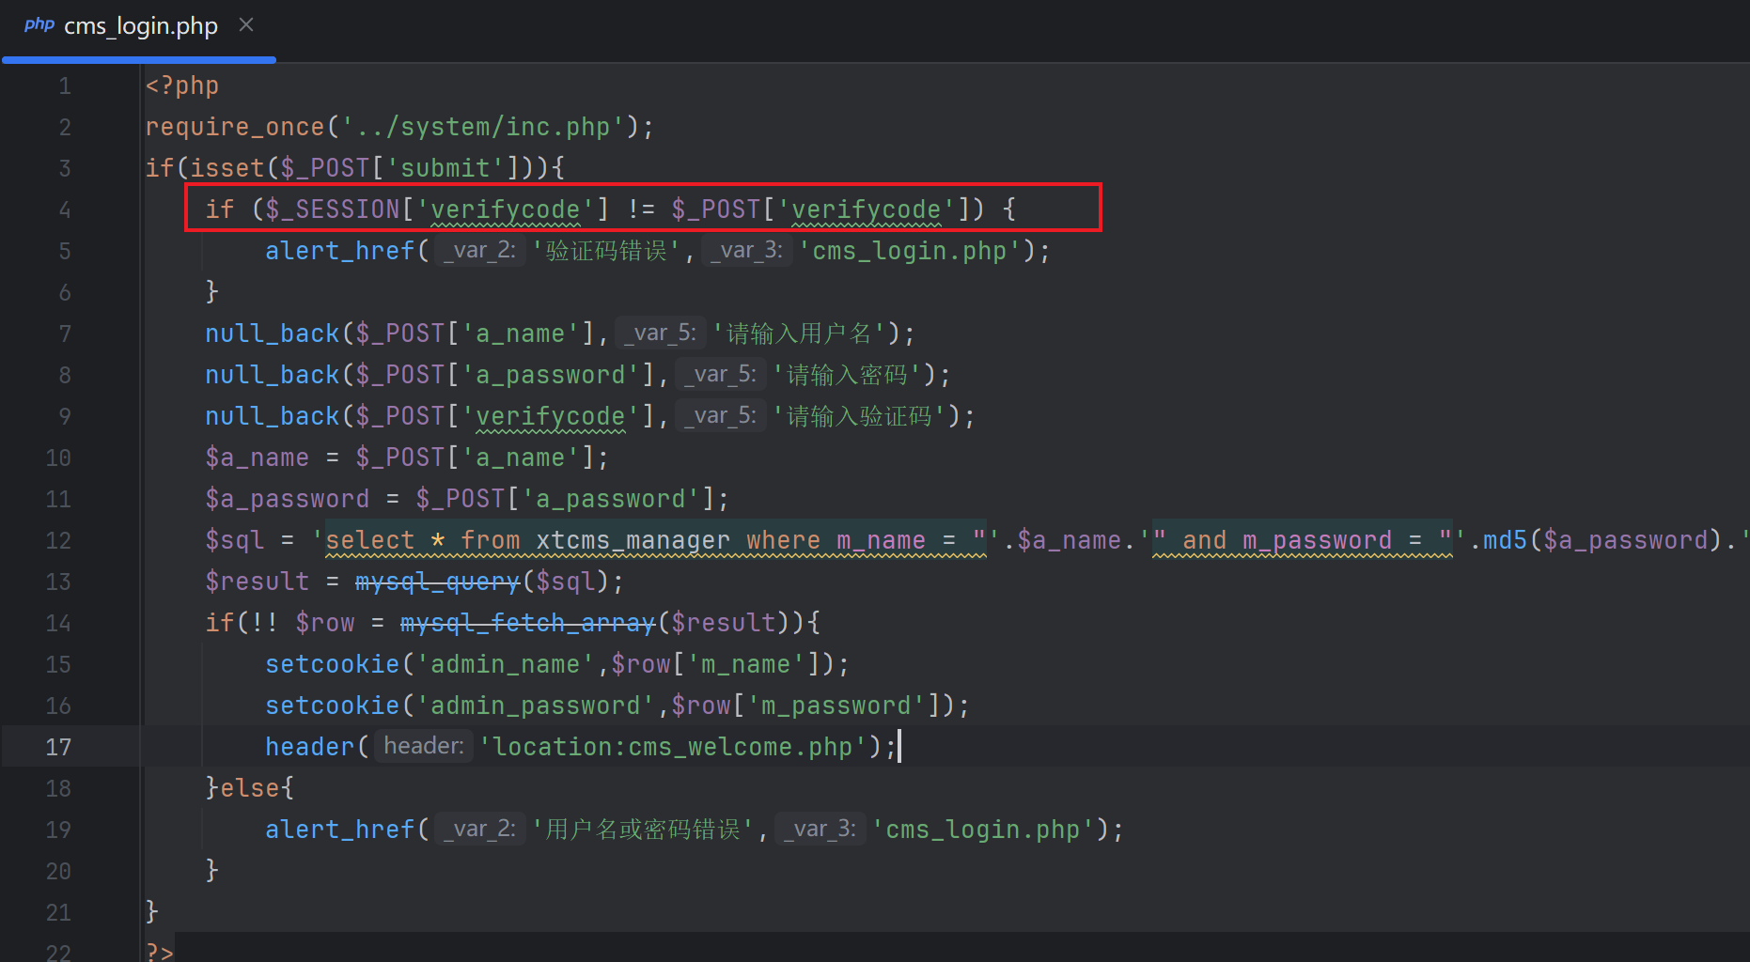1750x962 pixels.
Task: Click null_back call for verifycode
Action: pos(273,416)
